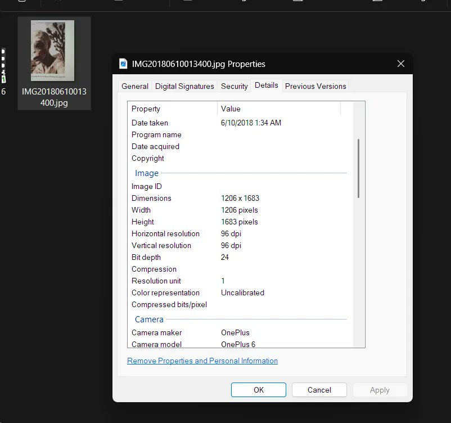Image resolution: width=451 pixels, height=423 pixels.
Task: Click Remove Properties and Personal Information link
Action: (202, 361)
